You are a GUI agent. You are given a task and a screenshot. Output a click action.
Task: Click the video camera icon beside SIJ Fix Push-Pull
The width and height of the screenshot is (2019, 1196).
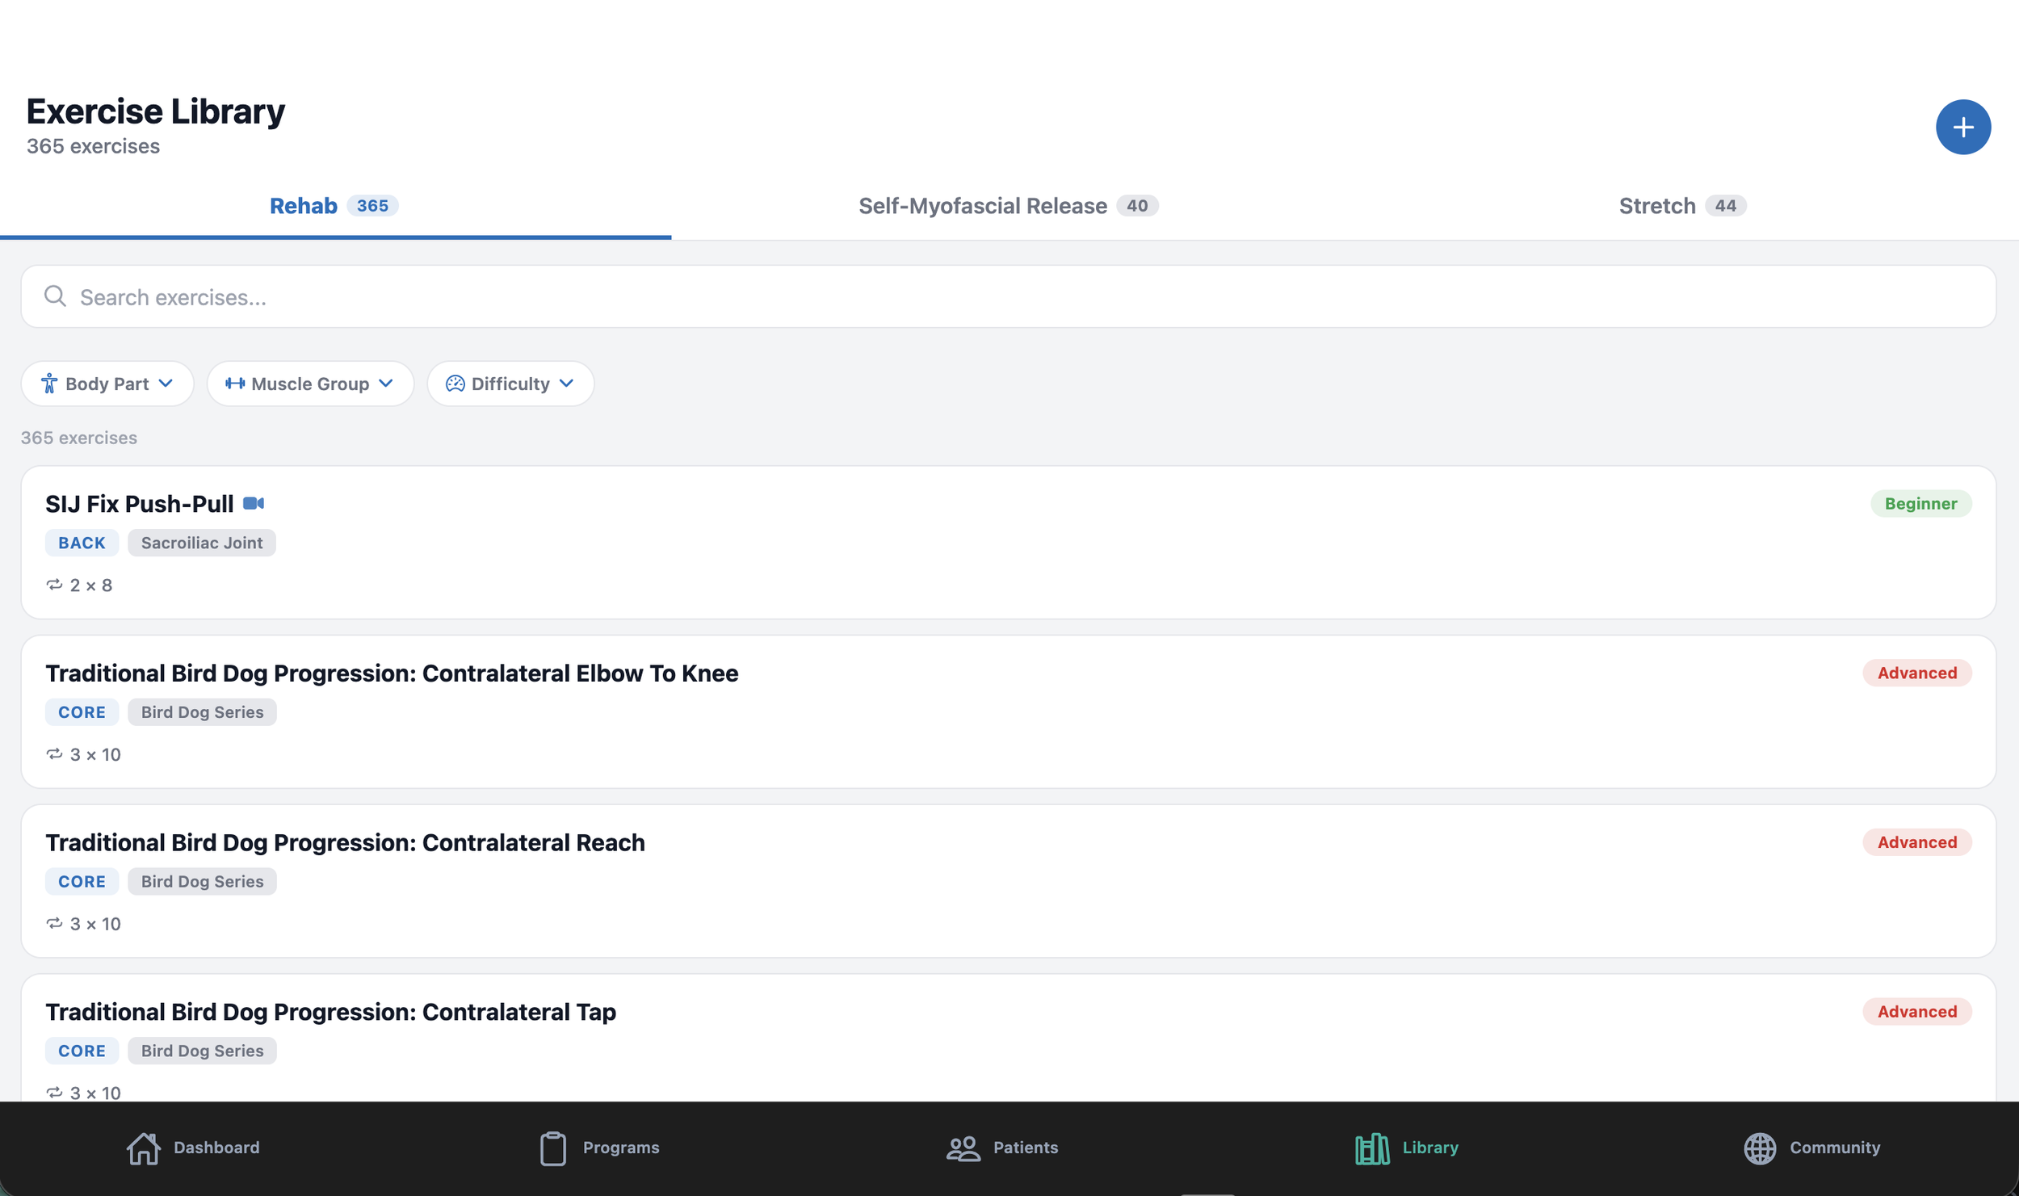(x=254, y=503)
